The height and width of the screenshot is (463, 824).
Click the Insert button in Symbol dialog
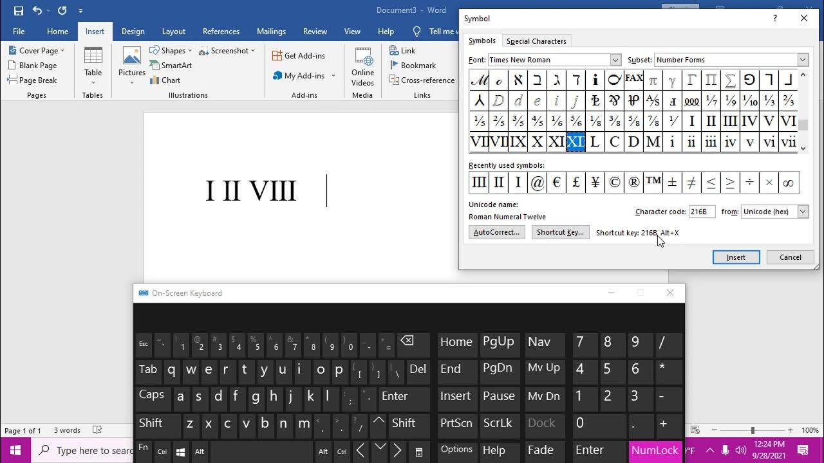pos(736,257)
